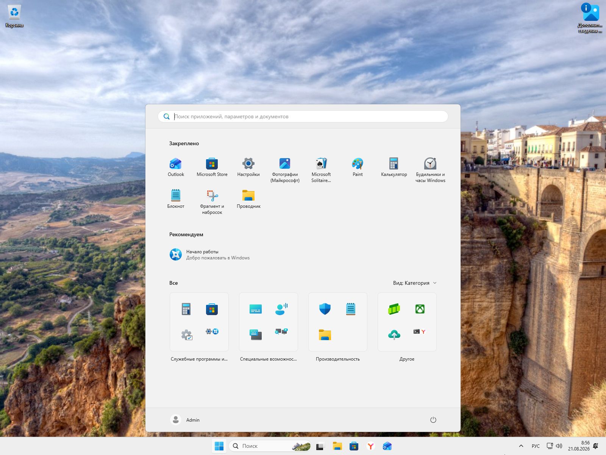Viewport: 606px width, 455px height.
Task: Show hidden system tray icons
Action: click(521, 446)
